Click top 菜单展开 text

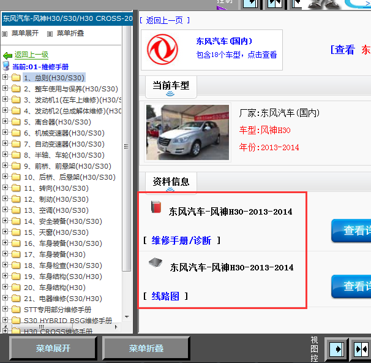point(25,33)
